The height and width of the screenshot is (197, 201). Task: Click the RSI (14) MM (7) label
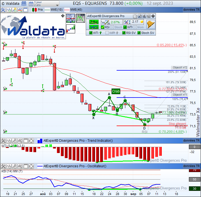pos(12,171)
